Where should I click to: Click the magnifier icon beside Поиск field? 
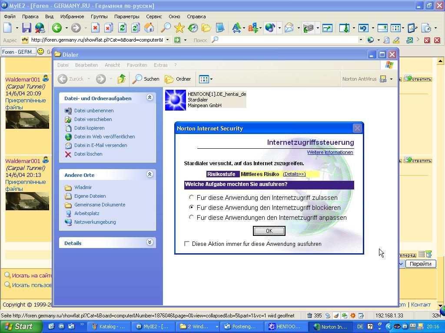(x=215, y=39)
